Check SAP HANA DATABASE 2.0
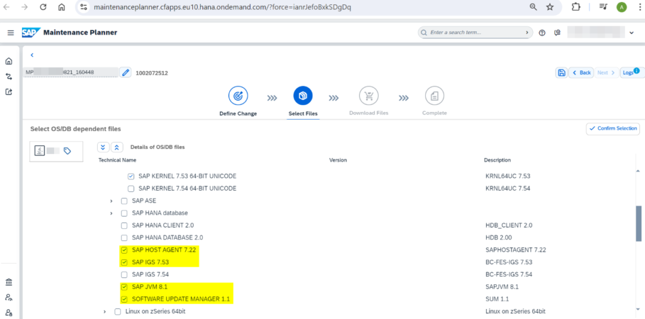This screenshot has height=319, width=645. (x=124, y=238)
